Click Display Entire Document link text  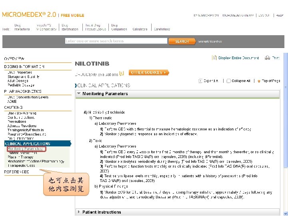pyautogui.click(x=238, y=58)
